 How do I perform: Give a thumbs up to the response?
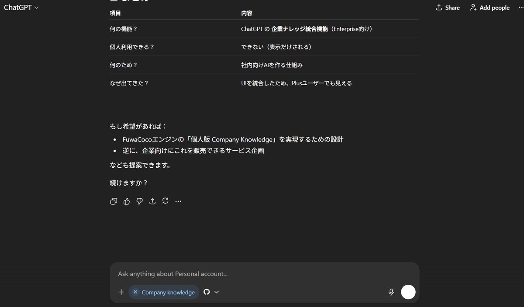point(126,201)
